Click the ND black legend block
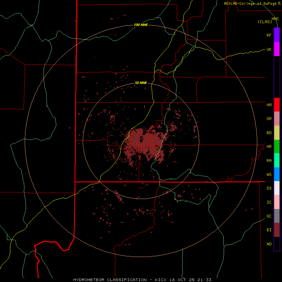Image resolution: width=282 pixels, height=282 pixels. tap(277, 244)
